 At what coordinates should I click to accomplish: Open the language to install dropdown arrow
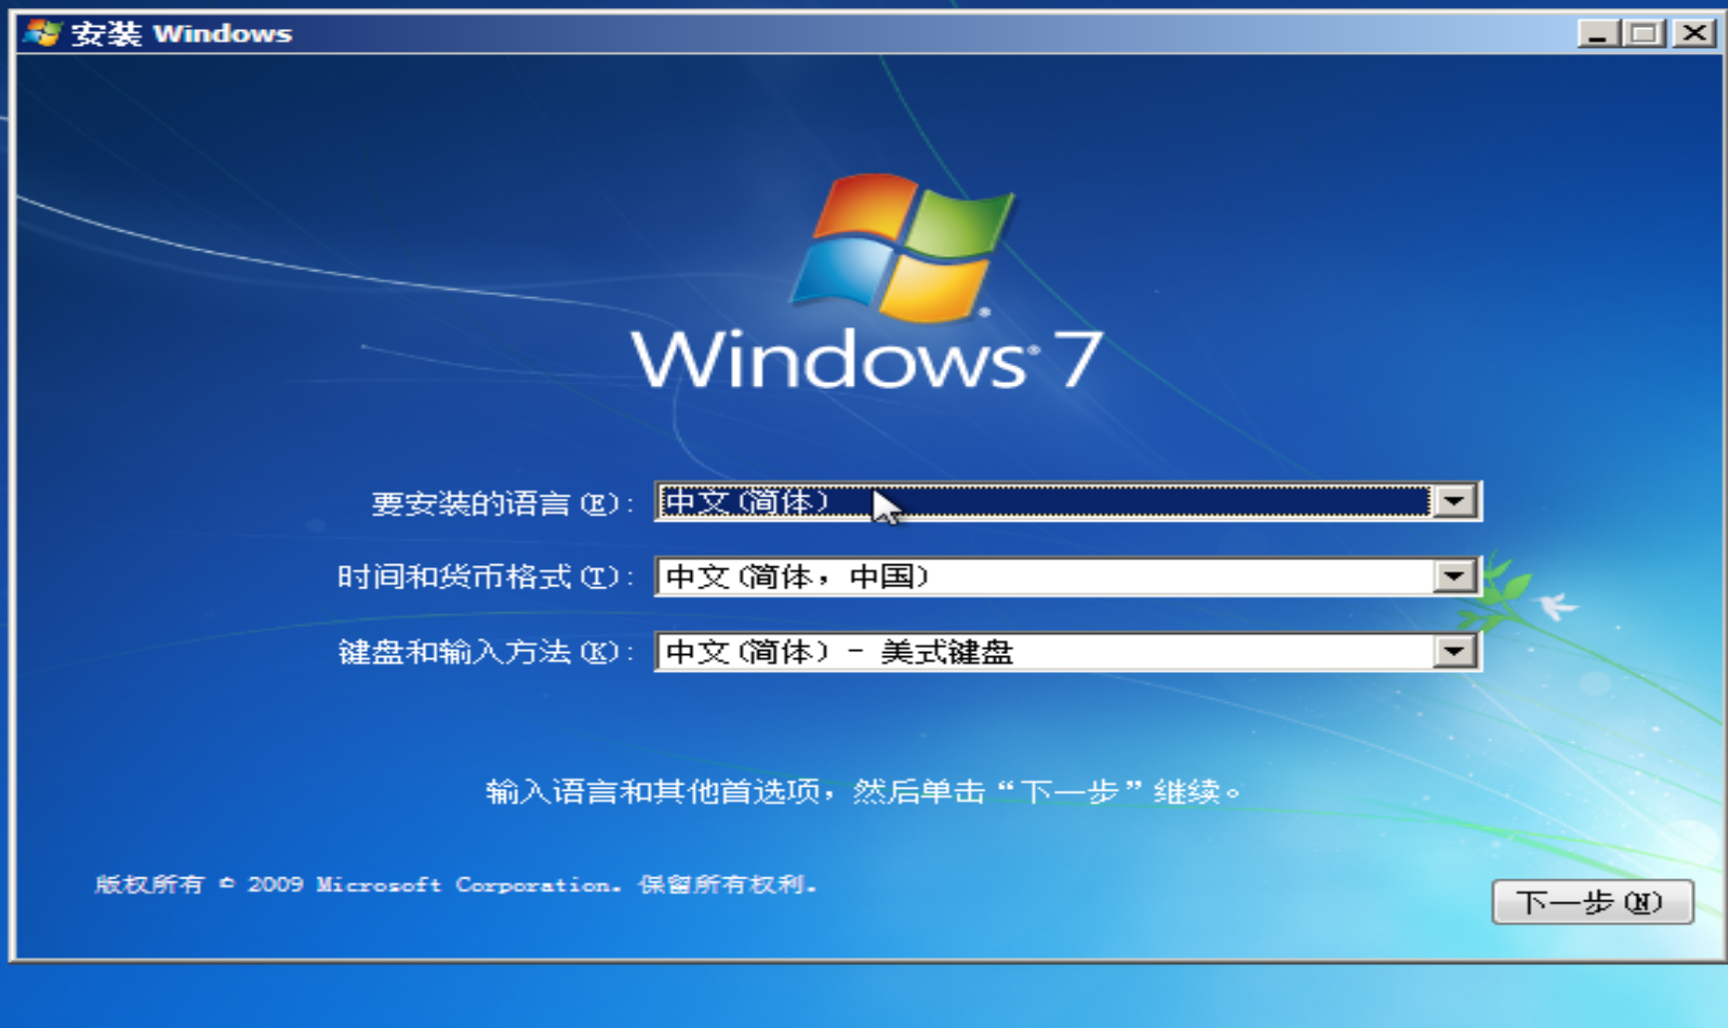[x=1454, y=502]
